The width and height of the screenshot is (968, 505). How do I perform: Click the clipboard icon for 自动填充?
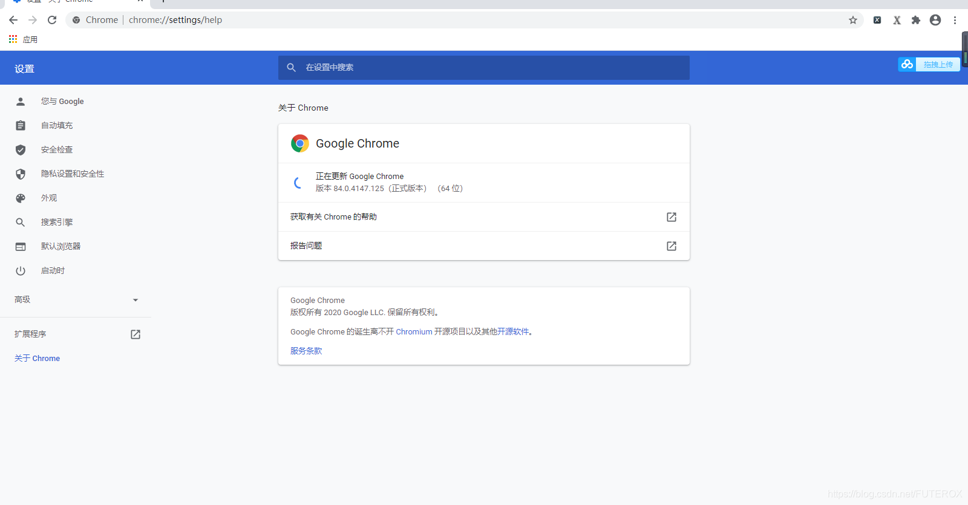21,126
